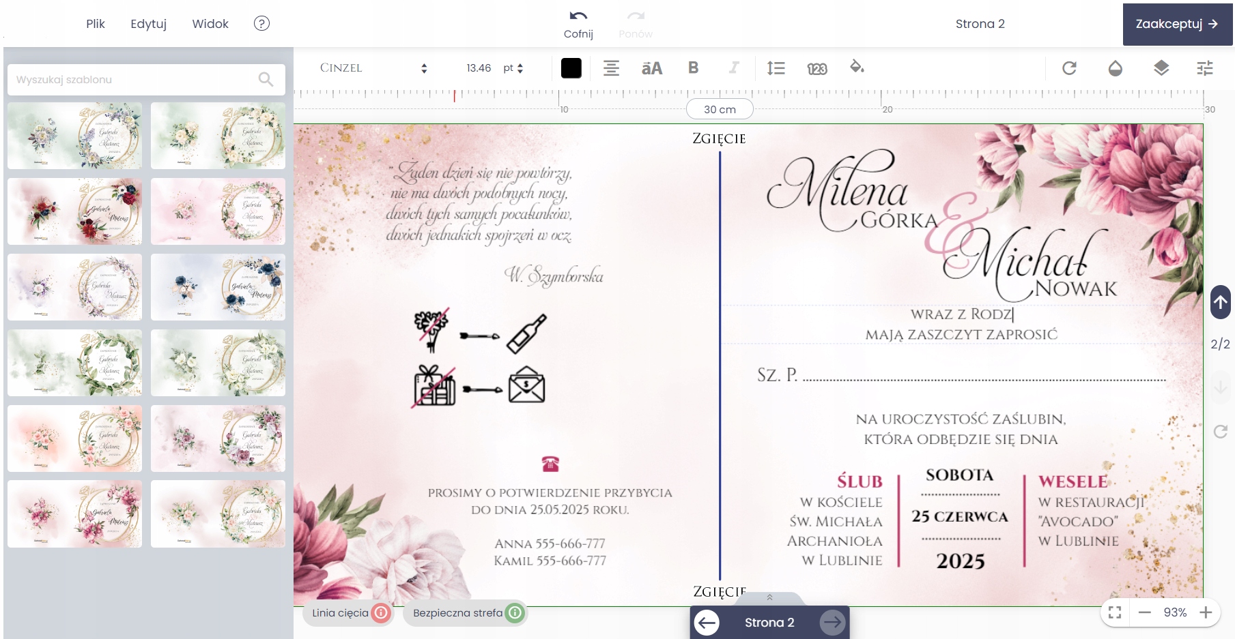Screen dimensions: 1235x639
Task: Toggle fullscreen view
Action: pyautogui.click(x=1115, y=612)
